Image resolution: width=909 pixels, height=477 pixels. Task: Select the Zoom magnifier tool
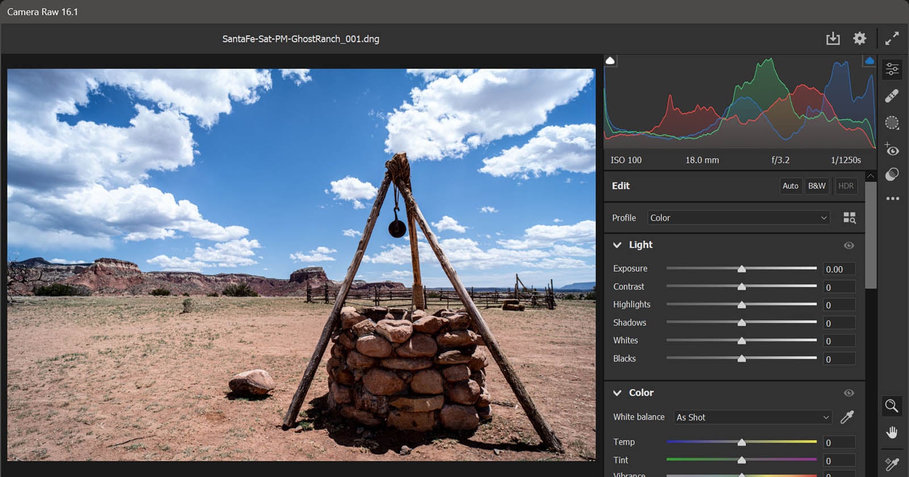click(891, 405)
